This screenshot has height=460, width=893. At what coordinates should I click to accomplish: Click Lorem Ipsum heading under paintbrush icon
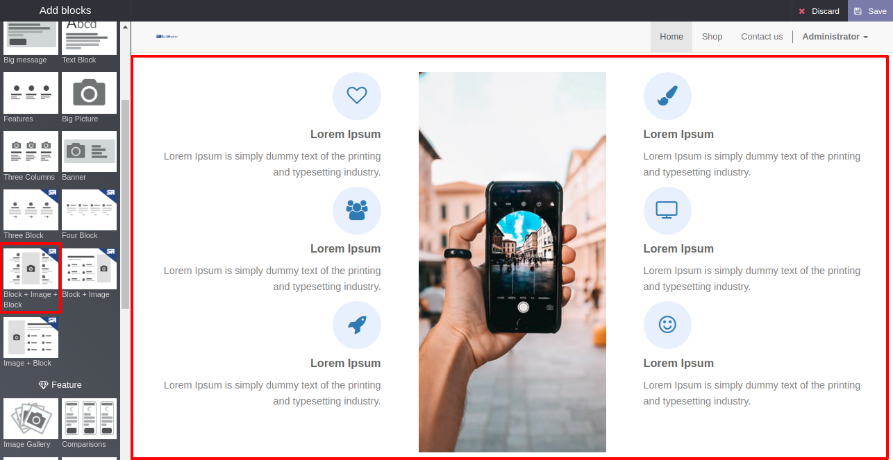(x=678, y=135)
